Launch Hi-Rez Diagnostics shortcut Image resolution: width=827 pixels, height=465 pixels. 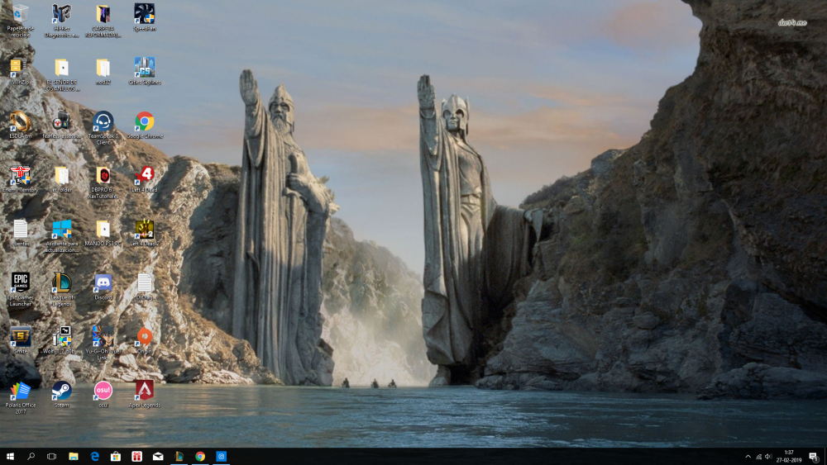[x=62, y=20]
